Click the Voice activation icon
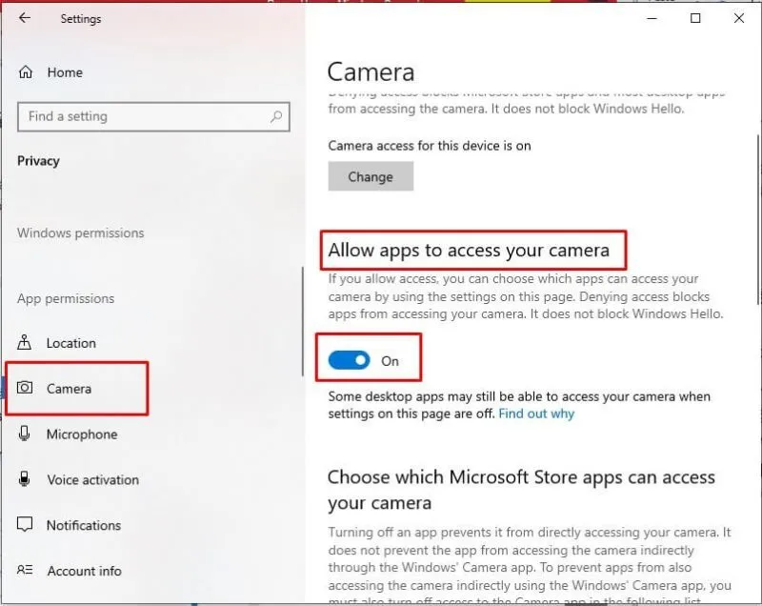The height and width of the screenshot is (606, 762). click(25, 478)
